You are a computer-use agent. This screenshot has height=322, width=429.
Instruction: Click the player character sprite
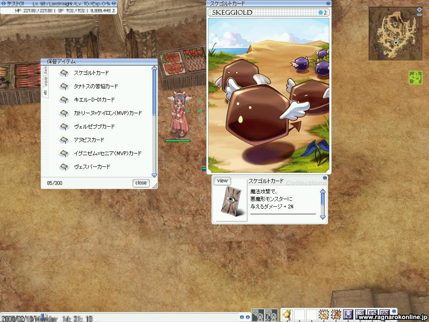pyautogui.click(x=179, y=114)
